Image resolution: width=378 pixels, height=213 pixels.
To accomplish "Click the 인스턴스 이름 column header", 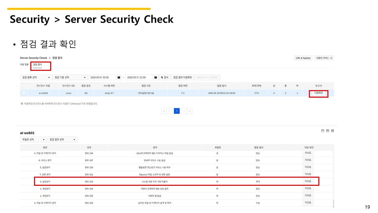I will (43, 86).
